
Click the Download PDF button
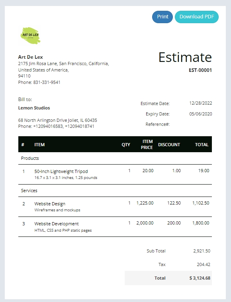(197, 17)
